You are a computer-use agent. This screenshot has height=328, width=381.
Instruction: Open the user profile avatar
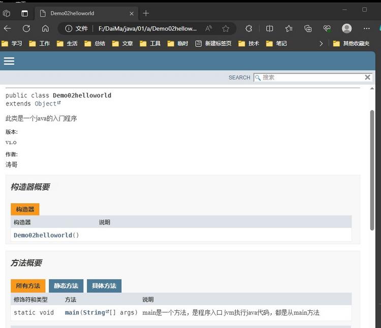pyautogui.click(x=347, y=28)
